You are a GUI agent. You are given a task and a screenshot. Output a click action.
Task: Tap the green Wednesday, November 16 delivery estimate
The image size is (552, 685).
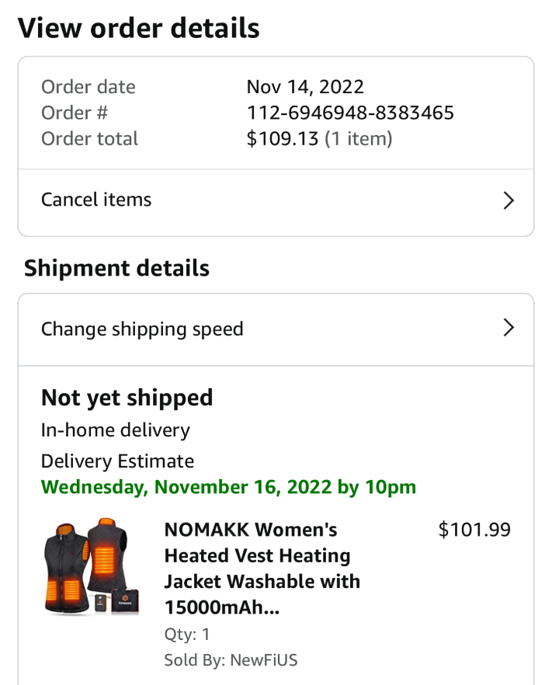click(228, 487)
